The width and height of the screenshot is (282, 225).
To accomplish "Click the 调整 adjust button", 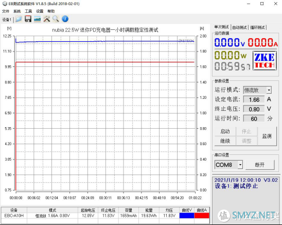I will (x=246, y=141).
